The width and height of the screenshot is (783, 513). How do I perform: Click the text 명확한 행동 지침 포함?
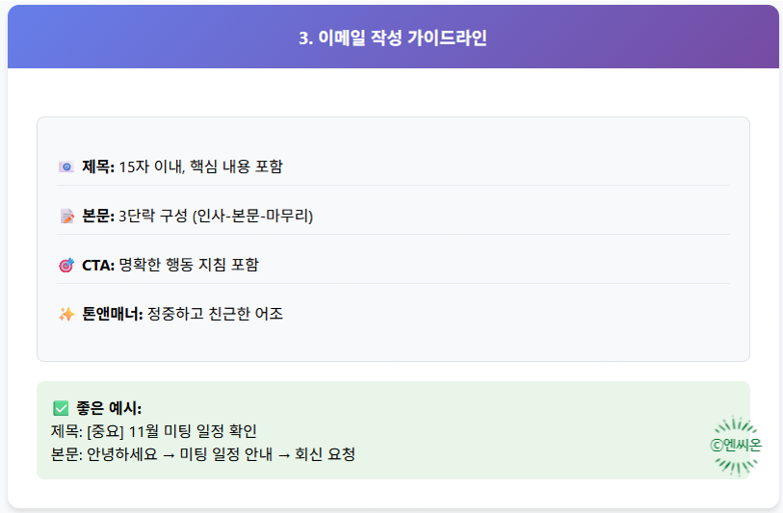(189, 265)
